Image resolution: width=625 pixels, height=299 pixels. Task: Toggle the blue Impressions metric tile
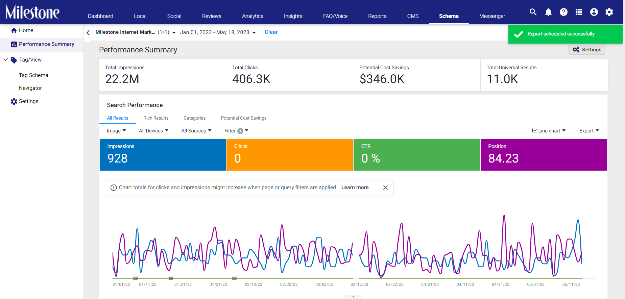pos(163,155)
